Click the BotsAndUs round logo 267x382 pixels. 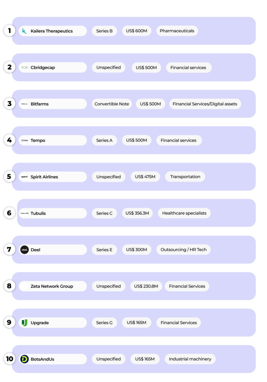click(x=25, y=359)
